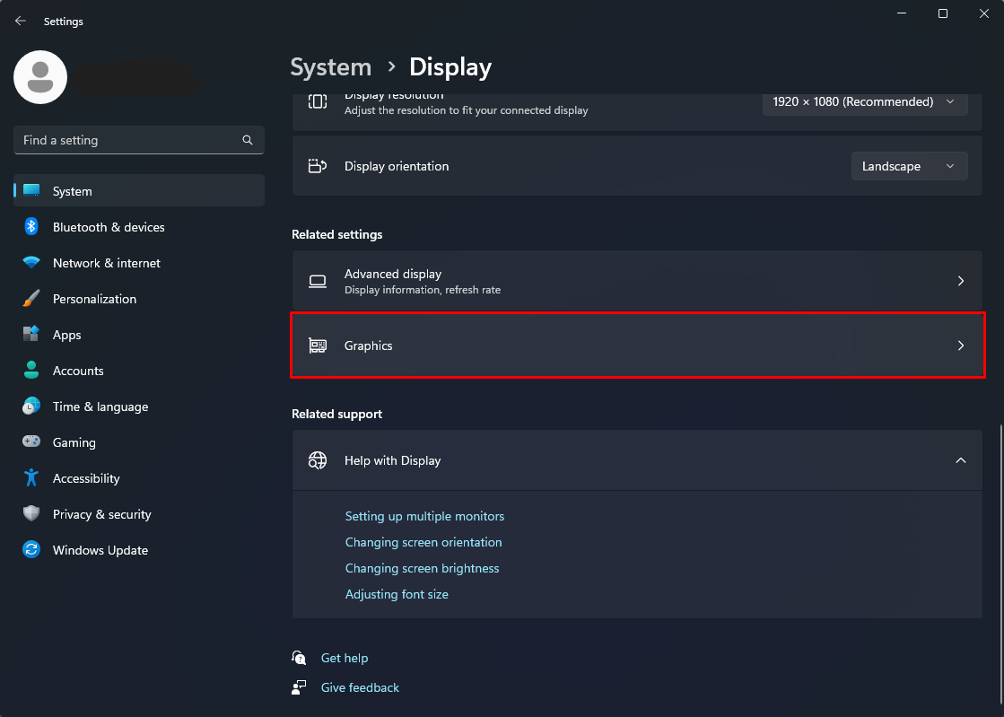Screen dimensions: 1004x717
Task: Click the Bluetooth & devices icon
Action: coord(31,227)
